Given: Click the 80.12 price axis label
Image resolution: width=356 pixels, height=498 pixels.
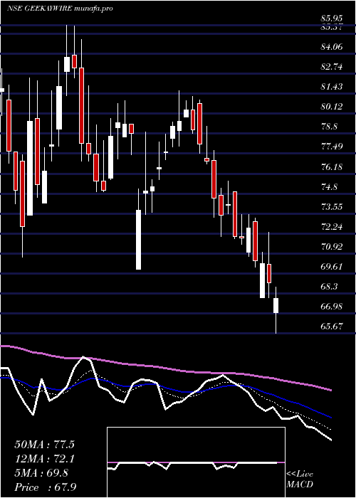Looking at the screenshot, I should coord(333,107).
